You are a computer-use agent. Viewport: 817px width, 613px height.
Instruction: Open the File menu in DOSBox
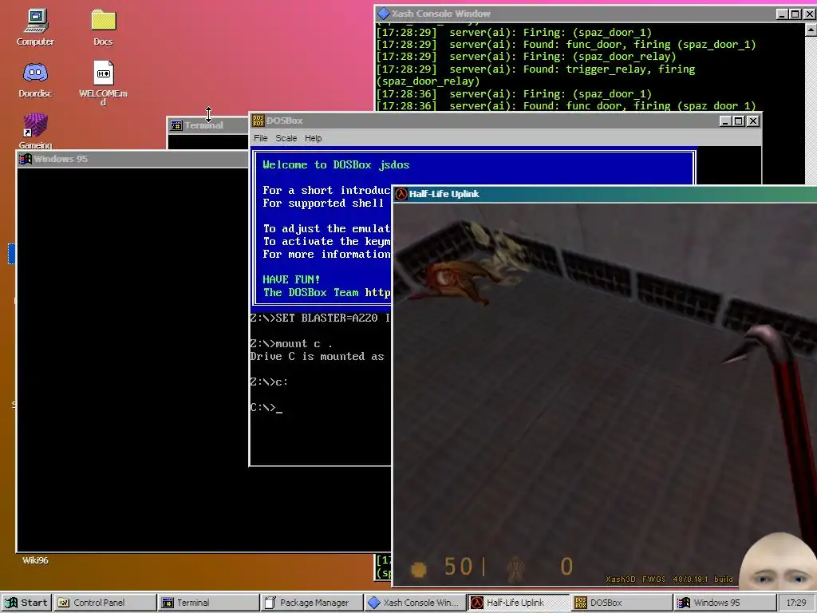click(x=261, y=138)
